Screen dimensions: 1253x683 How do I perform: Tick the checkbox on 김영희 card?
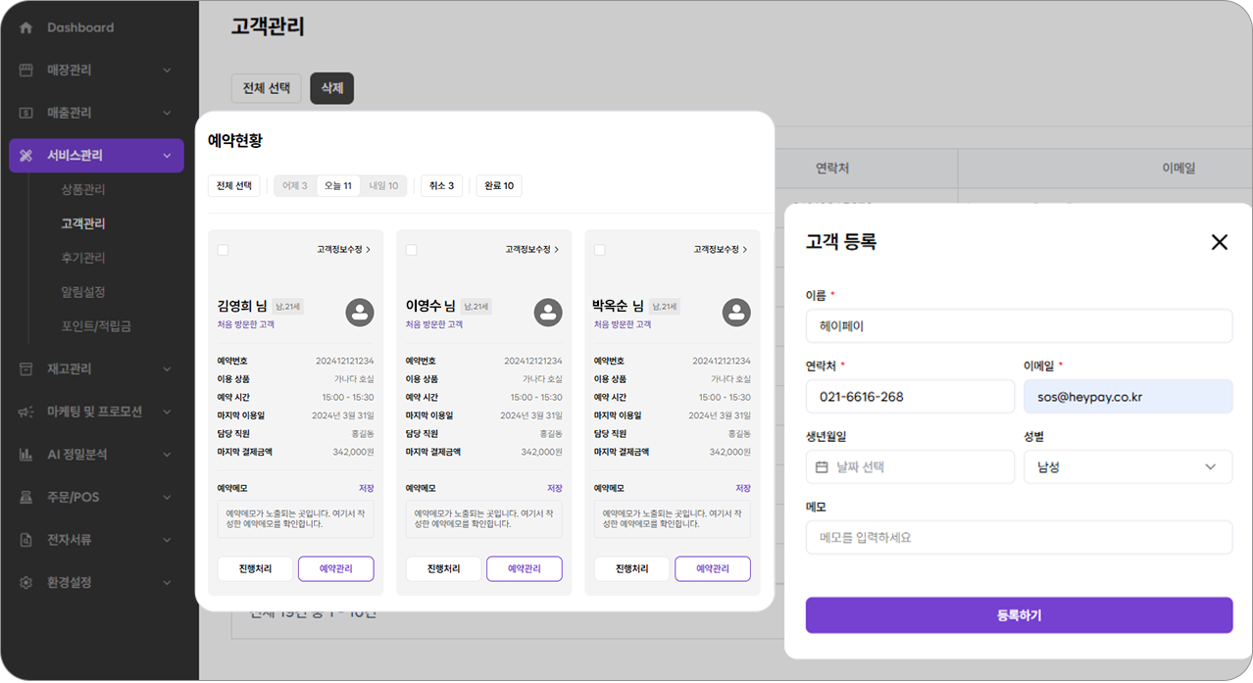pos(224,250)
